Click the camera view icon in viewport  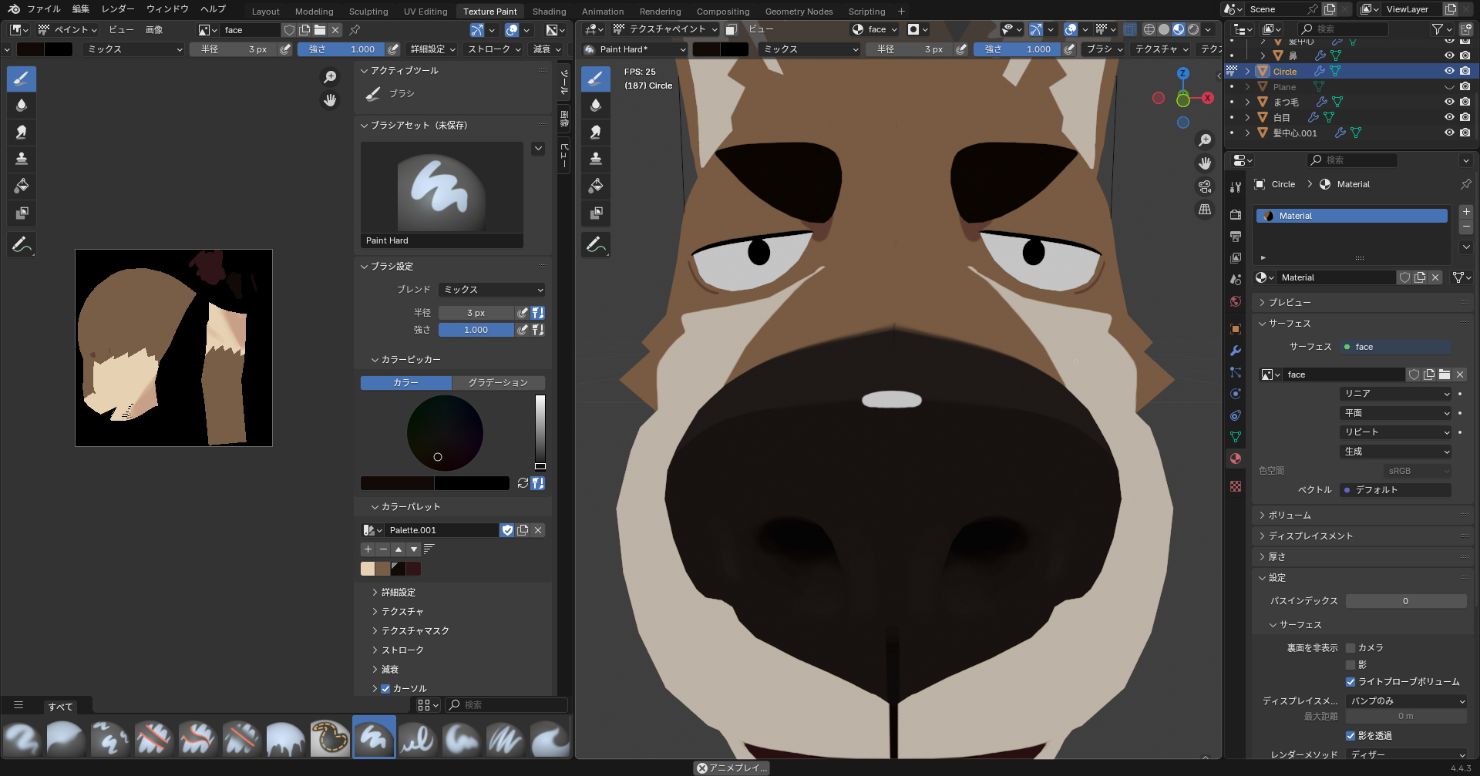tap(1205, 186)
